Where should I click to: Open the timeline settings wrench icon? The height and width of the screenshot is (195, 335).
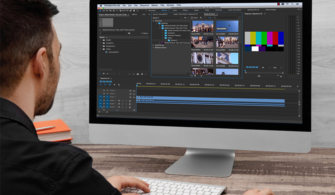tap(119, 85)
